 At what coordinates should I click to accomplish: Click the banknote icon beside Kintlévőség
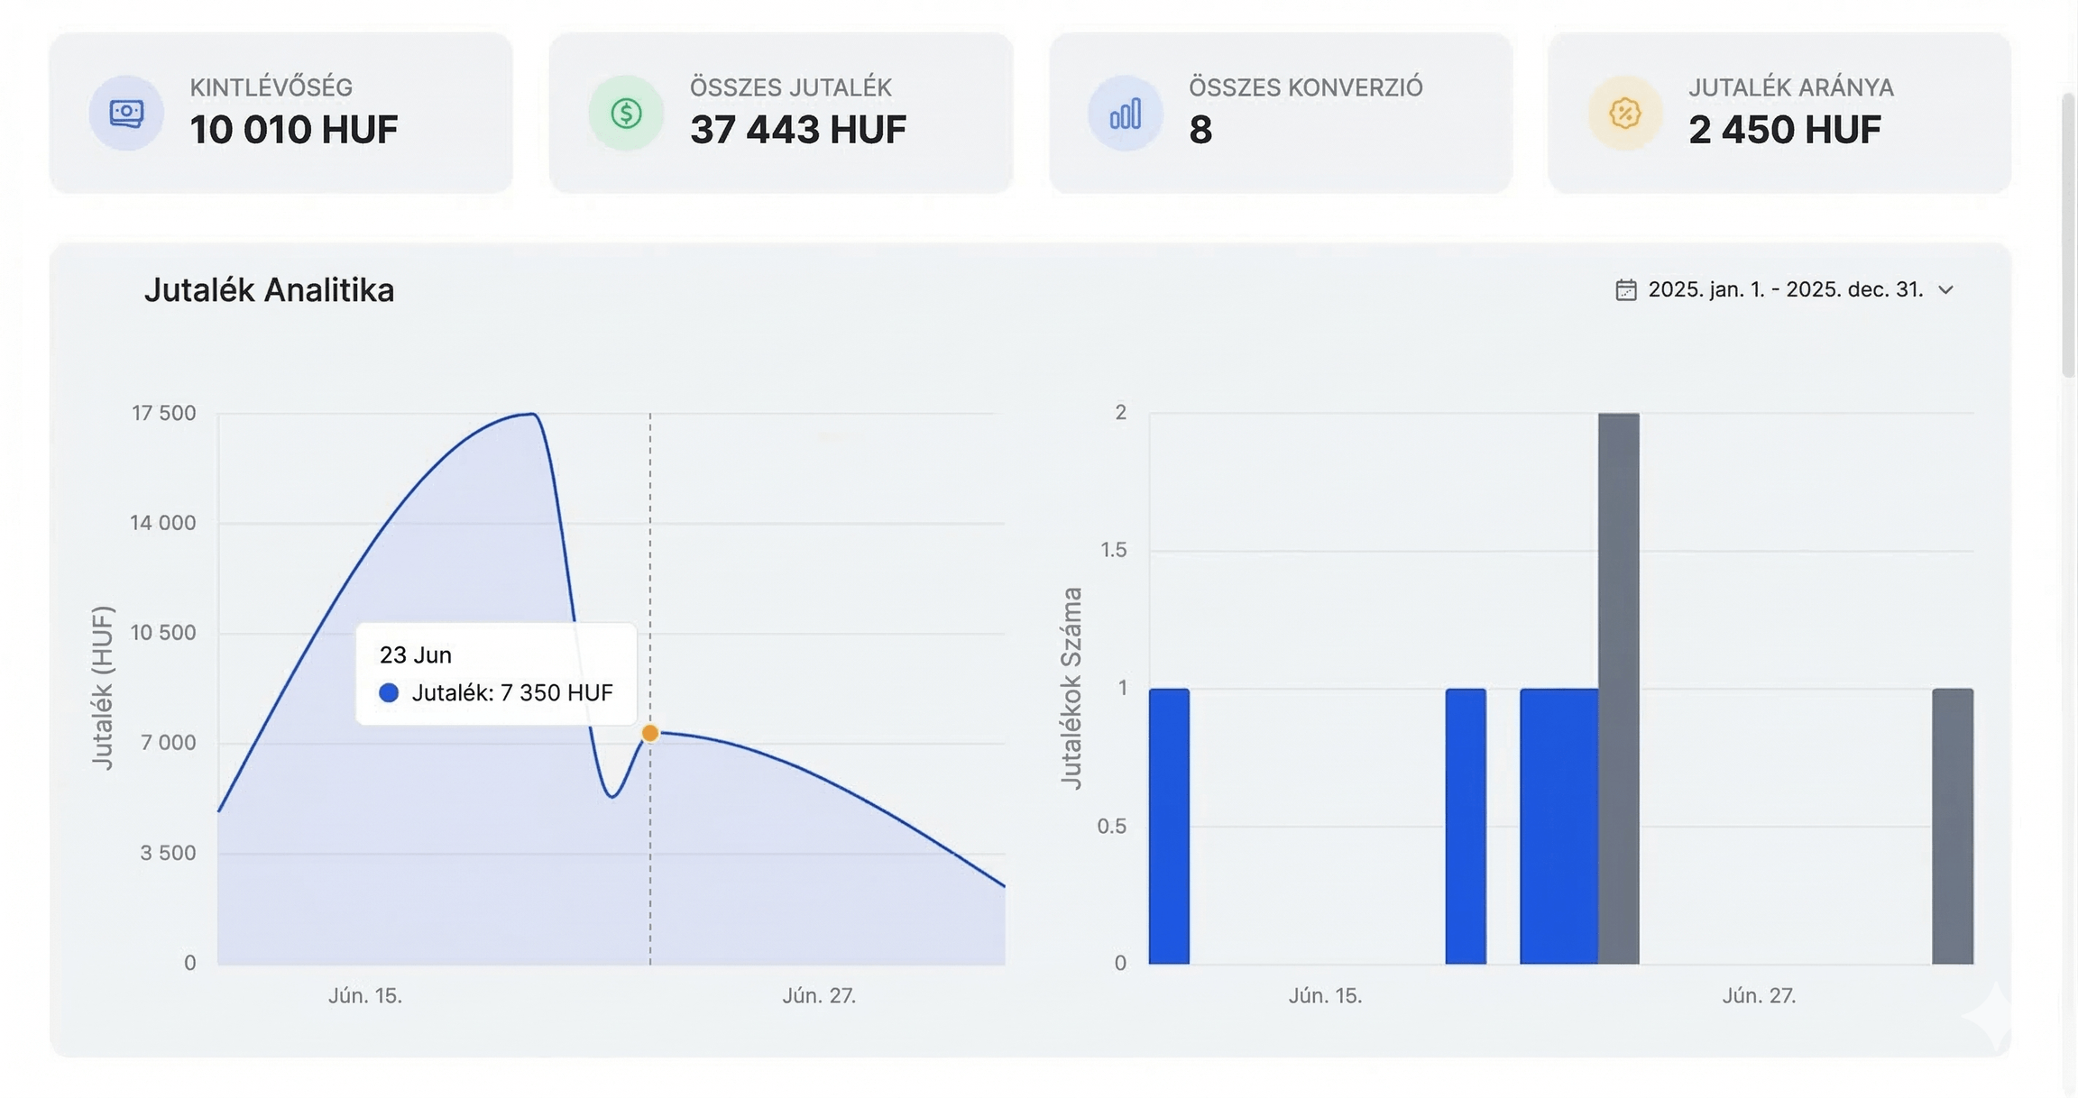(x=126, y=114)
